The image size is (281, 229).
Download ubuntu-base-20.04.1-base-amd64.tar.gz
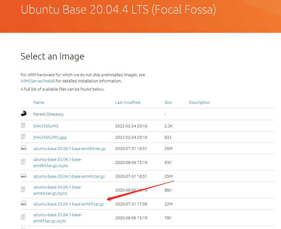69,148
